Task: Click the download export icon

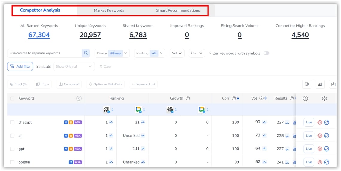Action: pos(333,84)
